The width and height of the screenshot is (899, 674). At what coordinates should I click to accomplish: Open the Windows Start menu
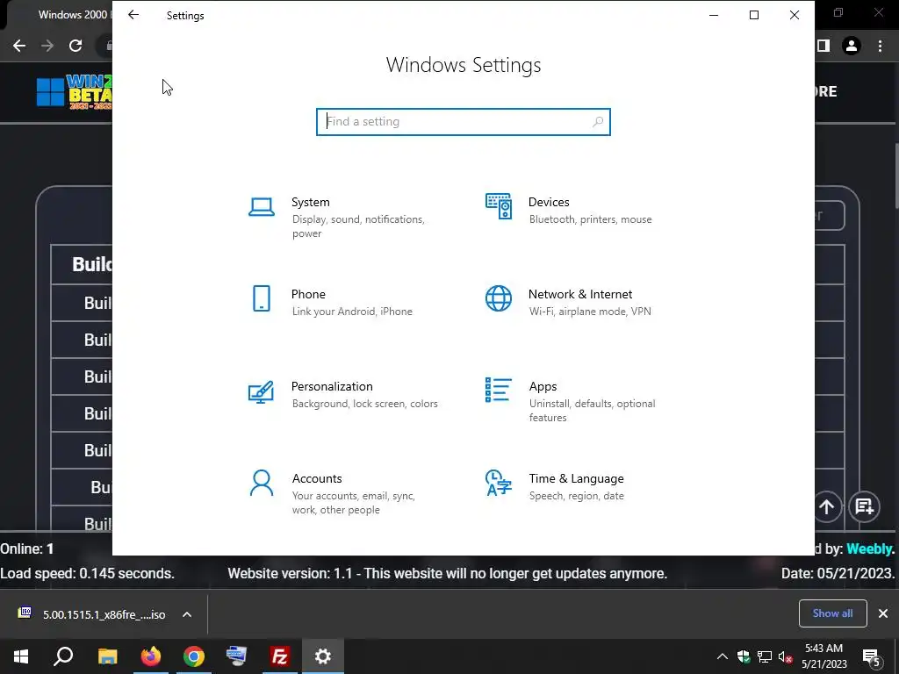click(x=21, y=656)
